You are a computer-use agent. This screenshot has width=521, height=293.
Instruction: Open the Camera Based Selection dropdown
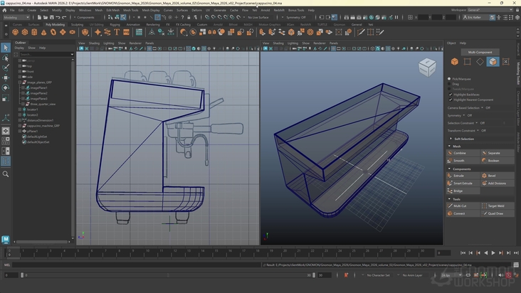tap(482, 108)
